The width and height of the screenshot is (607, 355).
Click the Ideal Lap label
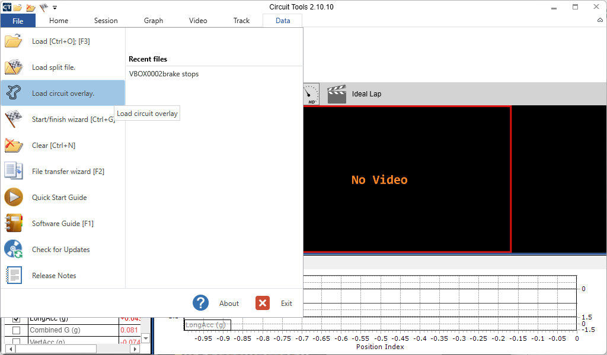[x=366, y=94]
